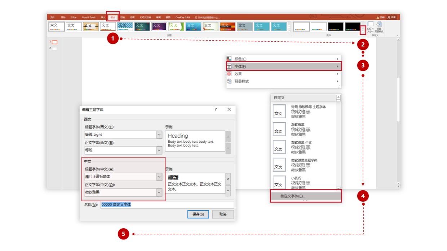Viewport: 447px width, 251px height.
Task: Click the 效果 (Effects) circle icon
Action: click(x=229, y=73)
